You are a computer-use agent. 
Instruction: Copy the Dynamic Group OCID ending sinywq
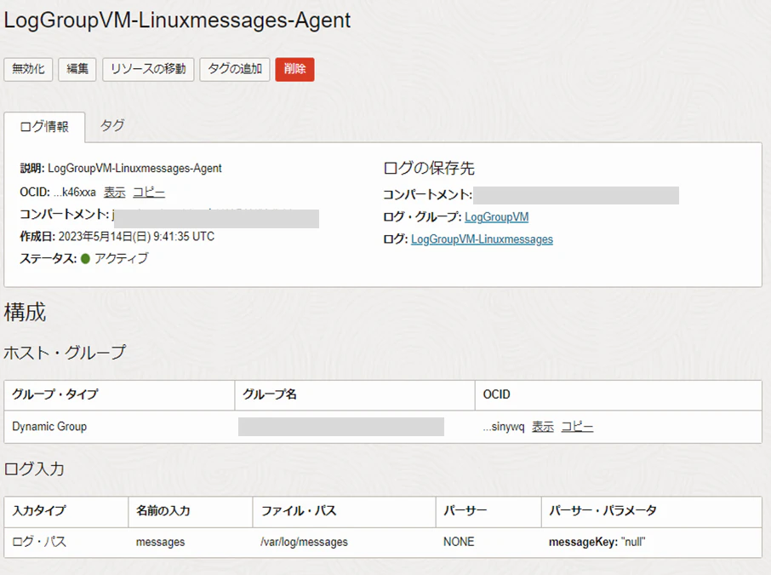577,427
